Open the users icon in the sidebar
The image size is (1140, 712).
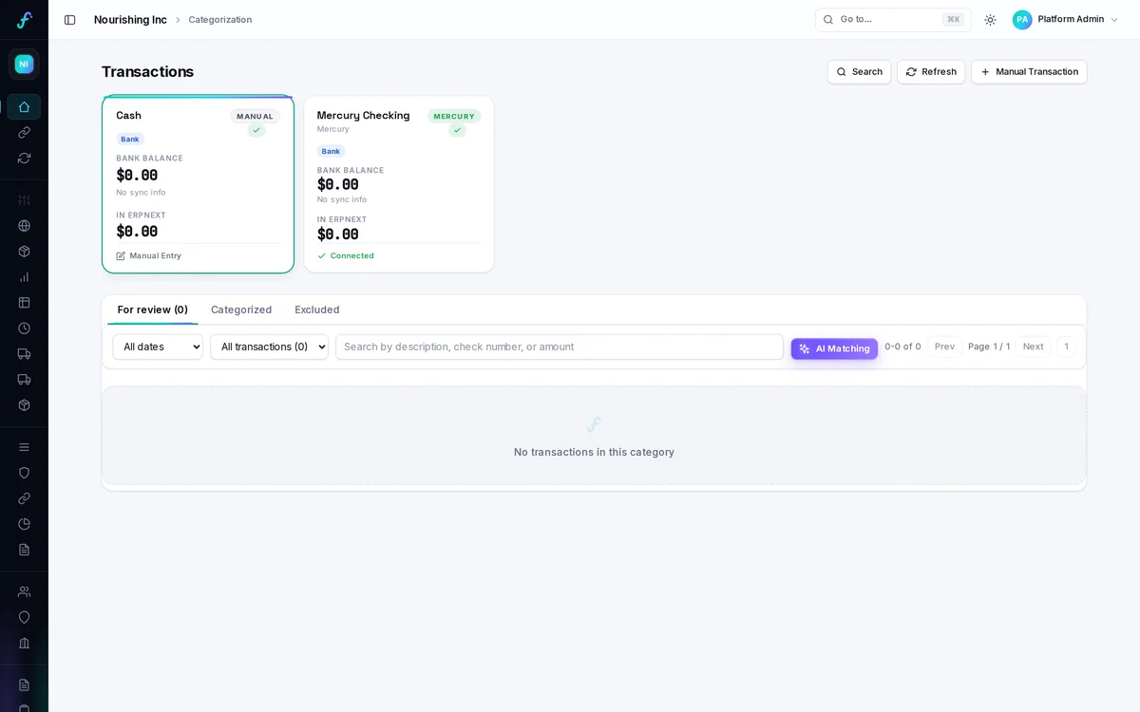[24, 591]
